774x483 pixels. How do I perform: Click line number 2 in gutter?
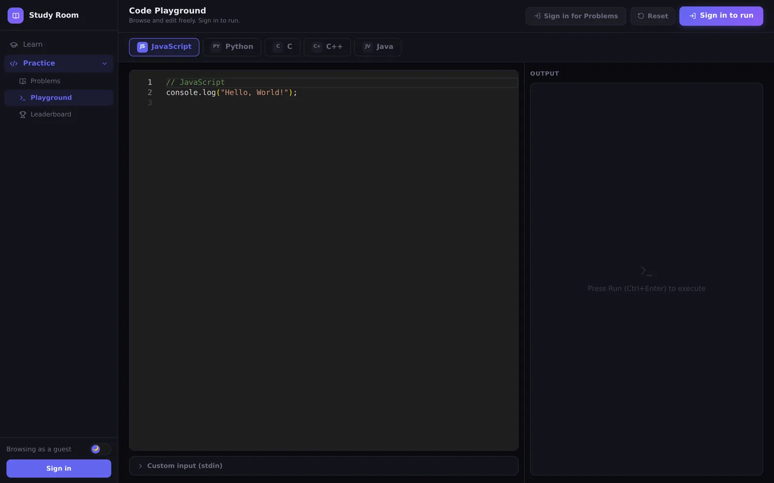click(150, 93)
